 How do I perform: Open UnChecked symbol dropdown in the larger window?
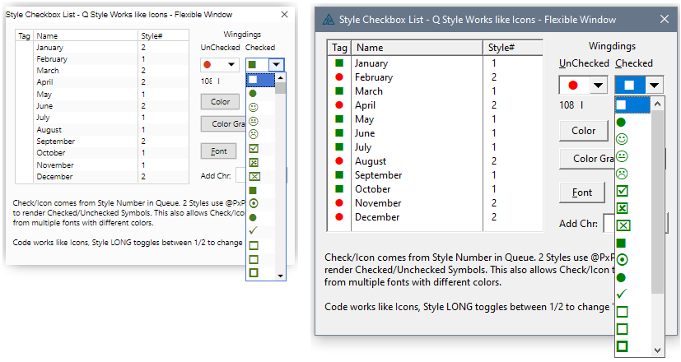(x=598, y=85)
